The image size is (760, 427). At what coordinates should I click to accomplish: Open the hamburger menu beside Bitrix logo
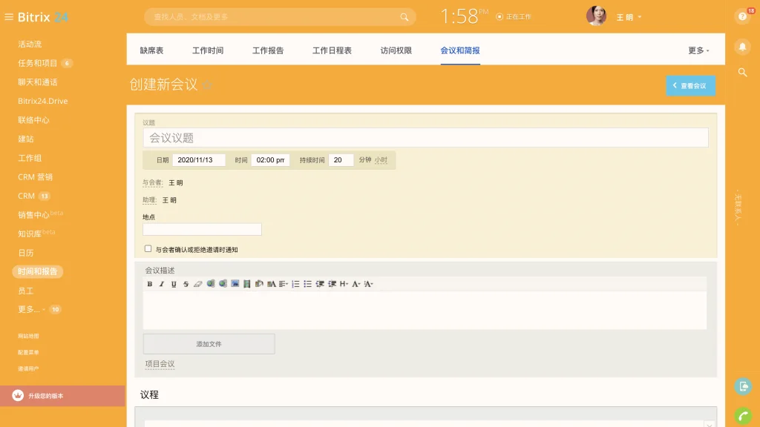(9, 17)
